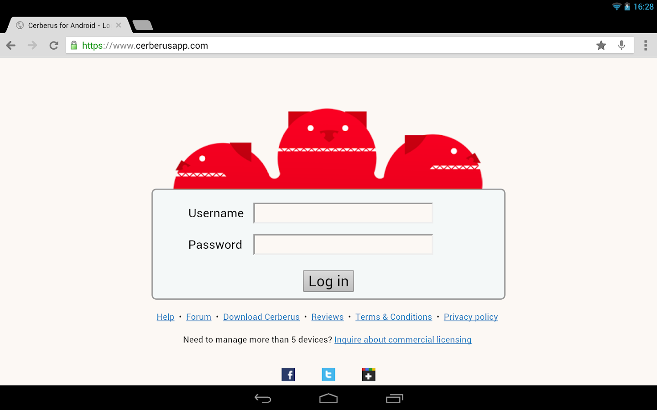Start voice search with the microphone icon

point(621,45)
